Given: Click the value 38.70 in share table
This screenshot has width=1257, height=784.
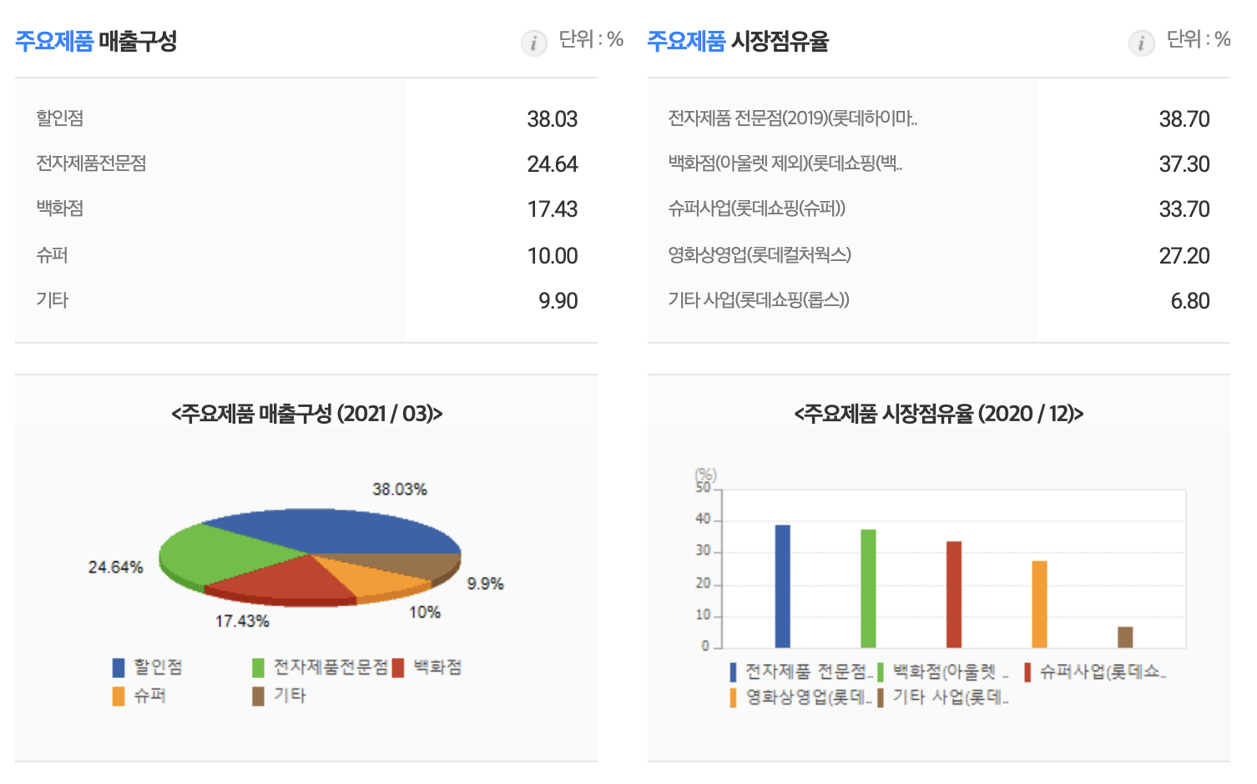Looking at the screenshot, I should coord(1184,119).
